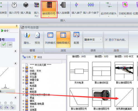Click the 插入符号 (insert symbol) icon
138x111 pixels.
tap(14, 5)
